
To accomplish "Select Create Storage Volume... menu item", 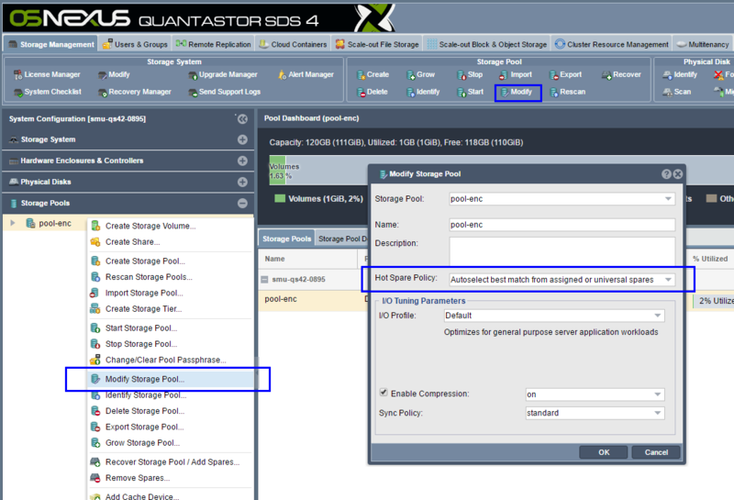I will [x=171, y=226].
